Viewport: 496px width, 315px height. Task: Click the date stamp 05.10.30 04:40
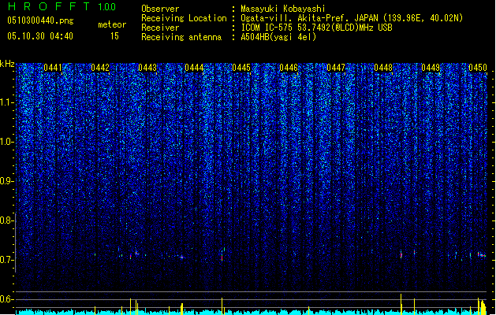point(40,36)
